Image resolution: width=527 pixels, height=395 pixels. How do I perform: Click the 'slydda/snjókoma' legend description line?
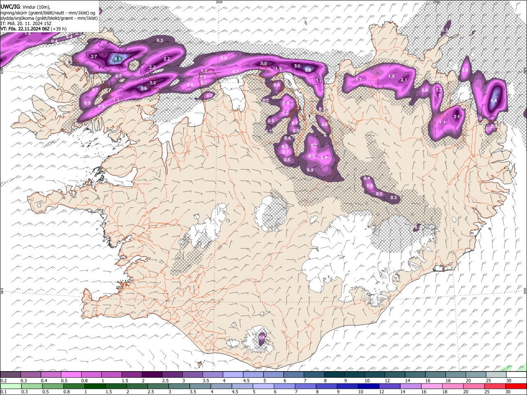49,18
